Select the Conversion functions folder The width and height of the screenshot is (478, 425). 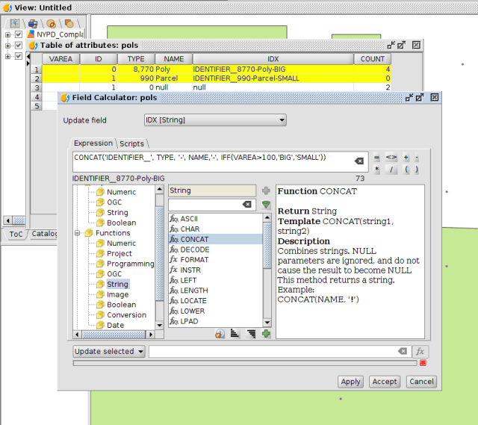coord(126,314)
